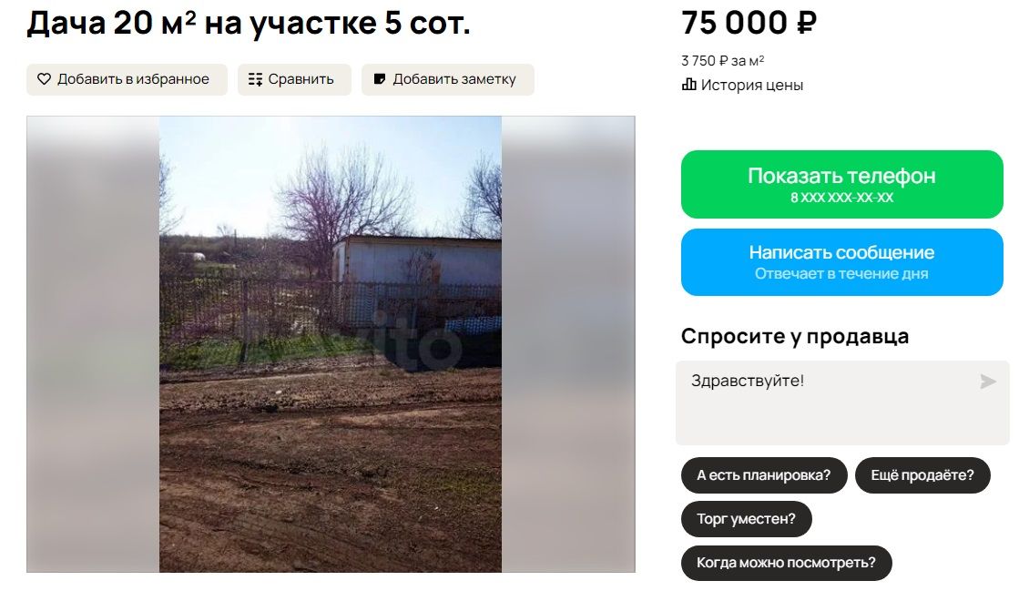This screenshot has width=1019, height=591.
Task: Select the 'Ещё продаёте?' quick question
Action: pos(922,475)
